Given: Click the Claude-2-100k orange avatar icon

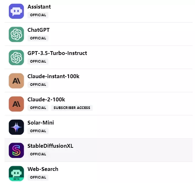Looking at the screenshot, I should point(16,104).
